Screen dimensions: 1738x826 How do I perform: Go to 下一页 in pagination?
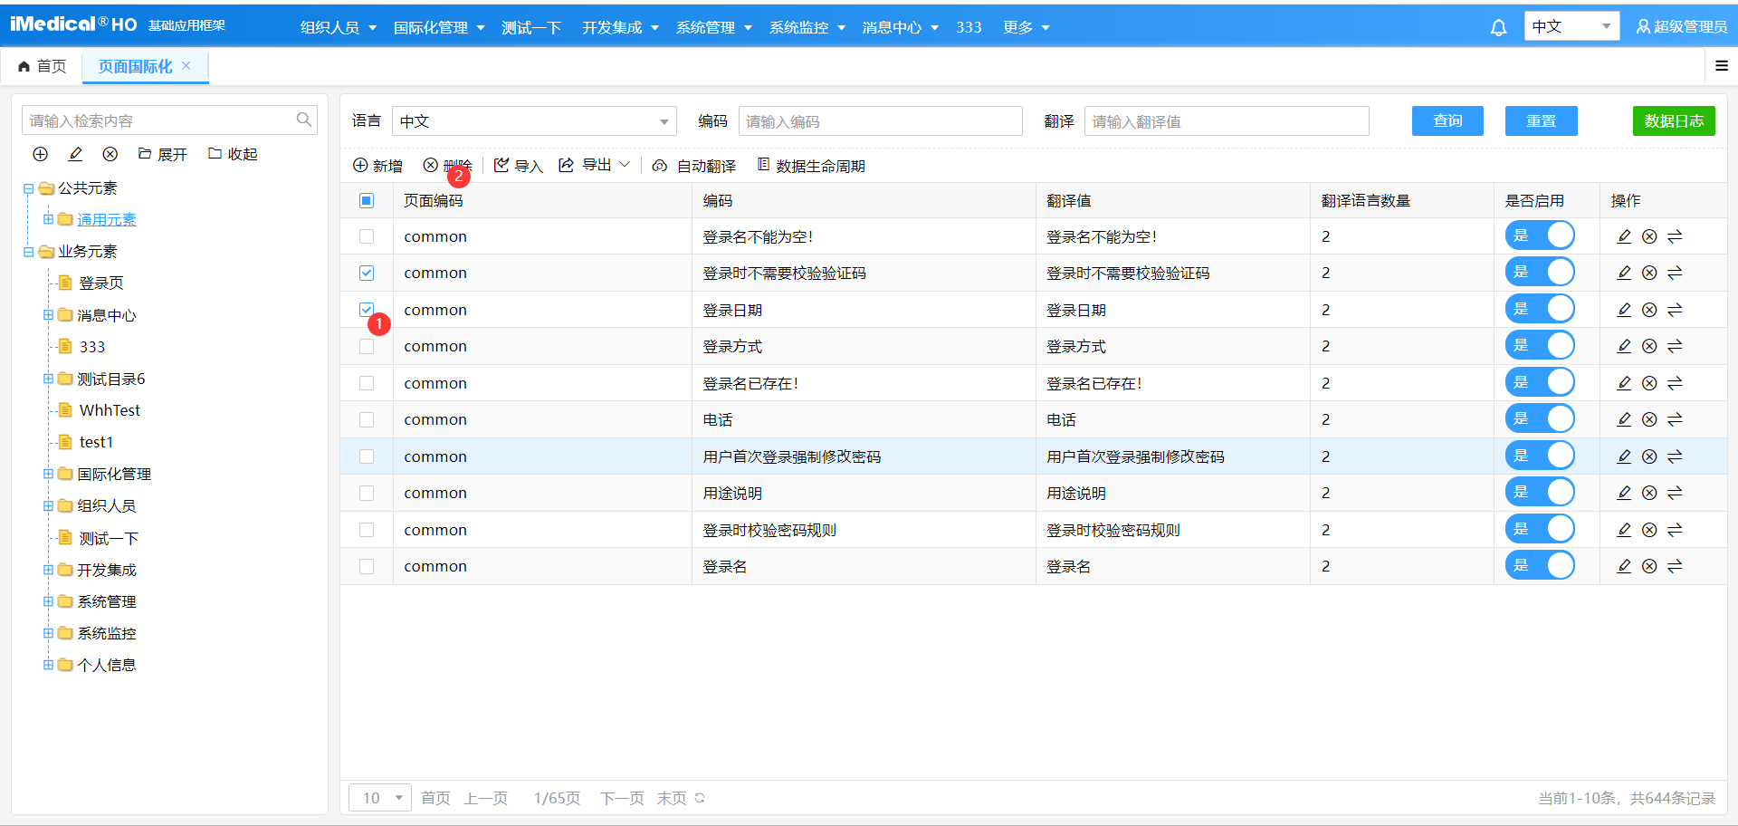click(622, 798)
